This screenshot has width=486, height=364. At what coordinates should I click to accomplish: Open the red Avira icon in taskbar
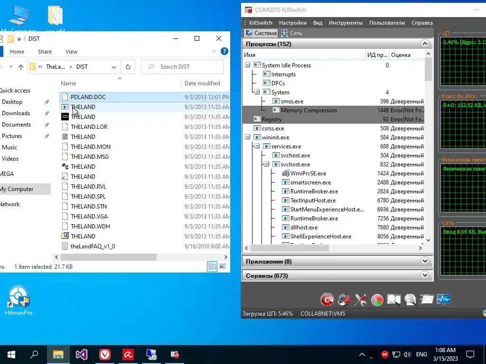128,355
